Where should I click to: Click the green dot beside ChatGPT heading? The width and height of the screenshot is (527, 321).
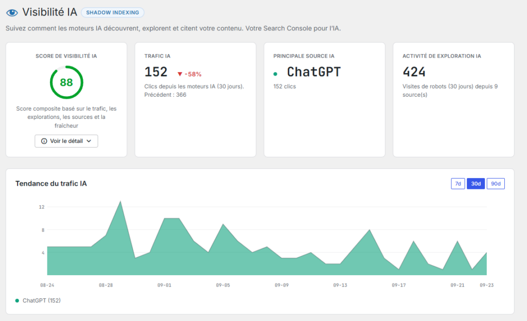(x=275, y=74)
